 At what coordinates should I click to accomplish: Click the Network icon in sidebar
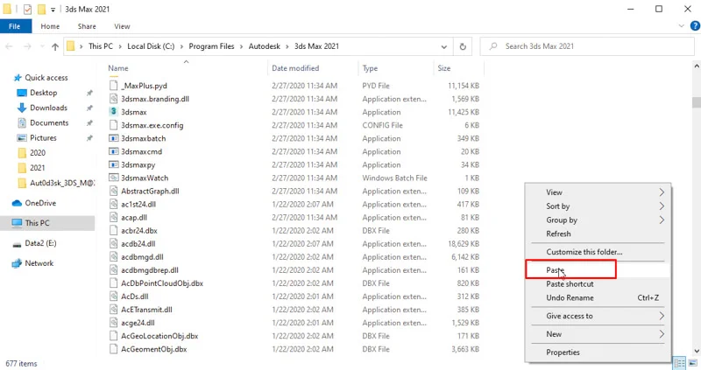coord(17,263)
